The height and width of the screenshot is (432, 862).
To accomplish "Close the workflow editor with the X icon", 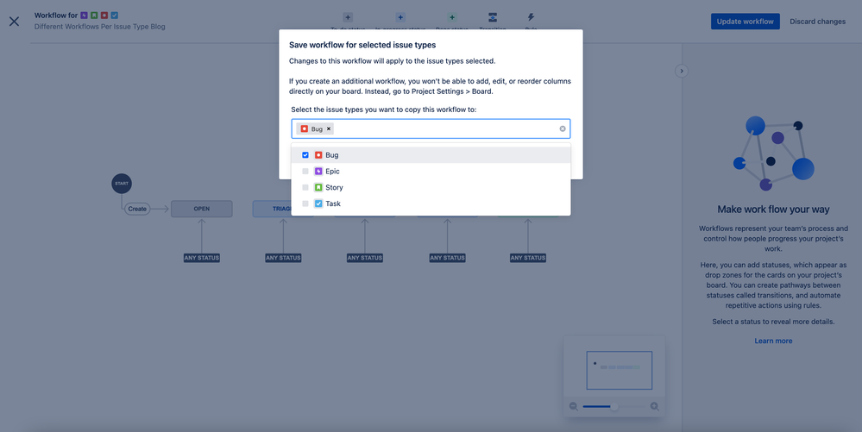I will (x=15, y=22).
